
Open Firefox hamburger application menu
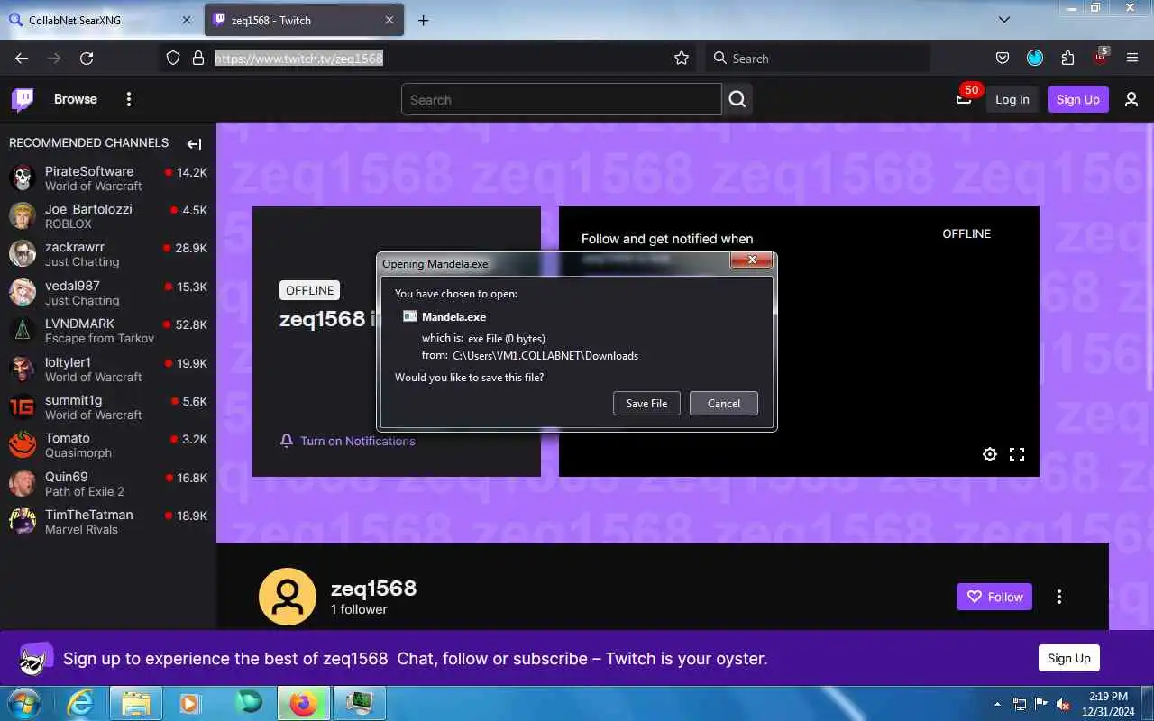click(x=1132, y=58)
